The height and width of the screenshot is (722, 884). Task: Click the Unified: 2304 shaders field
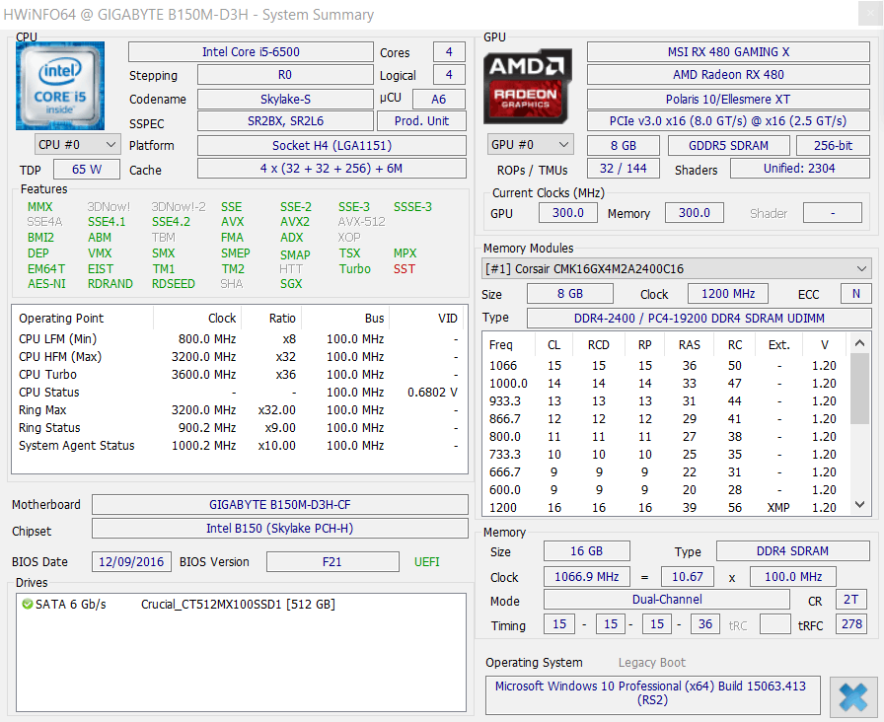tap(800, 169)
